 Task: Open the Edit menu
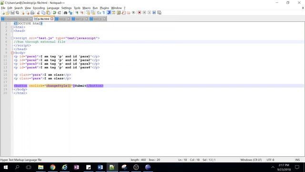10,8
